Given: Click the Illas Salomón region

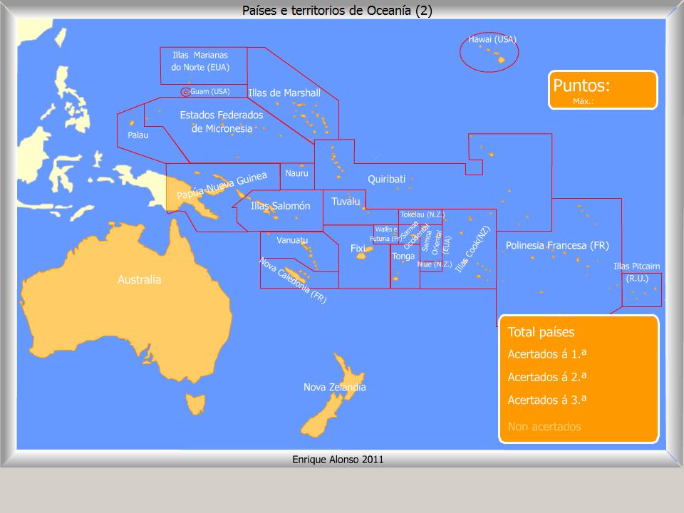Looking at the screenshot, I should (x=280, y=206).
